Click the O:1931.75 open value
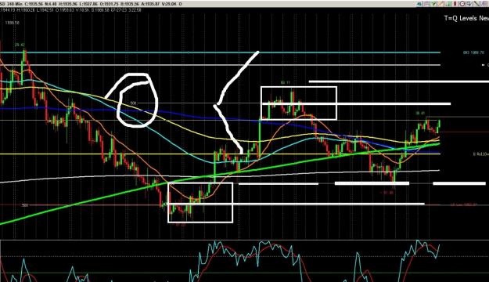The width and height of the screenshot is (489, 282). point(109,4)
